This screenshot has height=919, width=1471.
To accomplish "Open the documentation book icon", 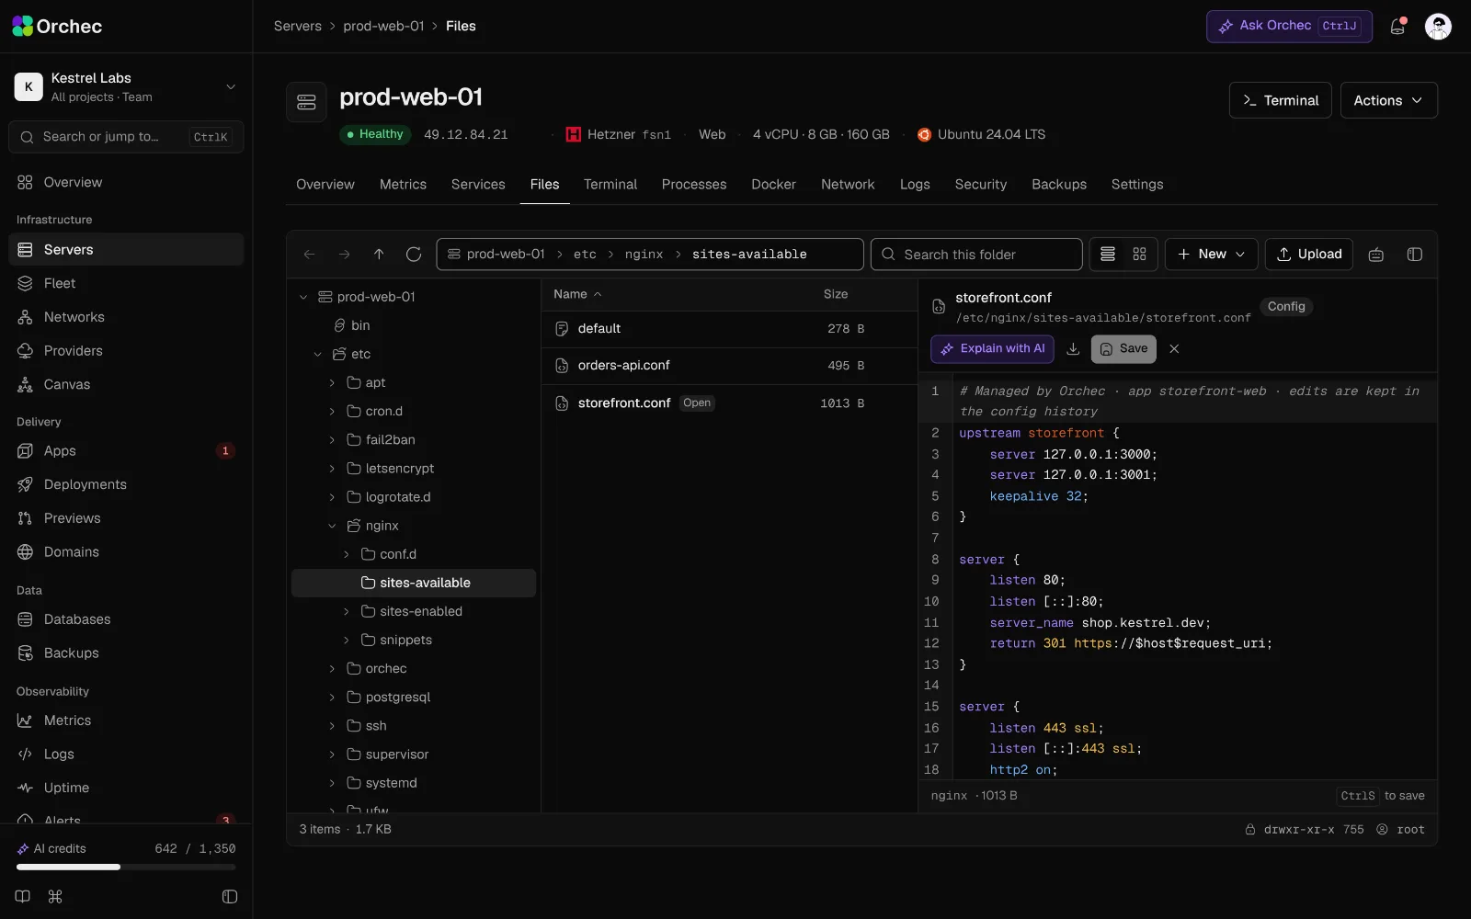I will (x=23, y=896).
